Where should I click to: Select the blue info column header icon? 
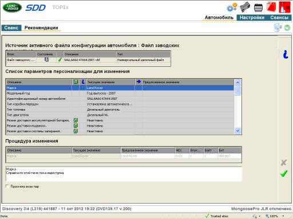coord(83,82)
